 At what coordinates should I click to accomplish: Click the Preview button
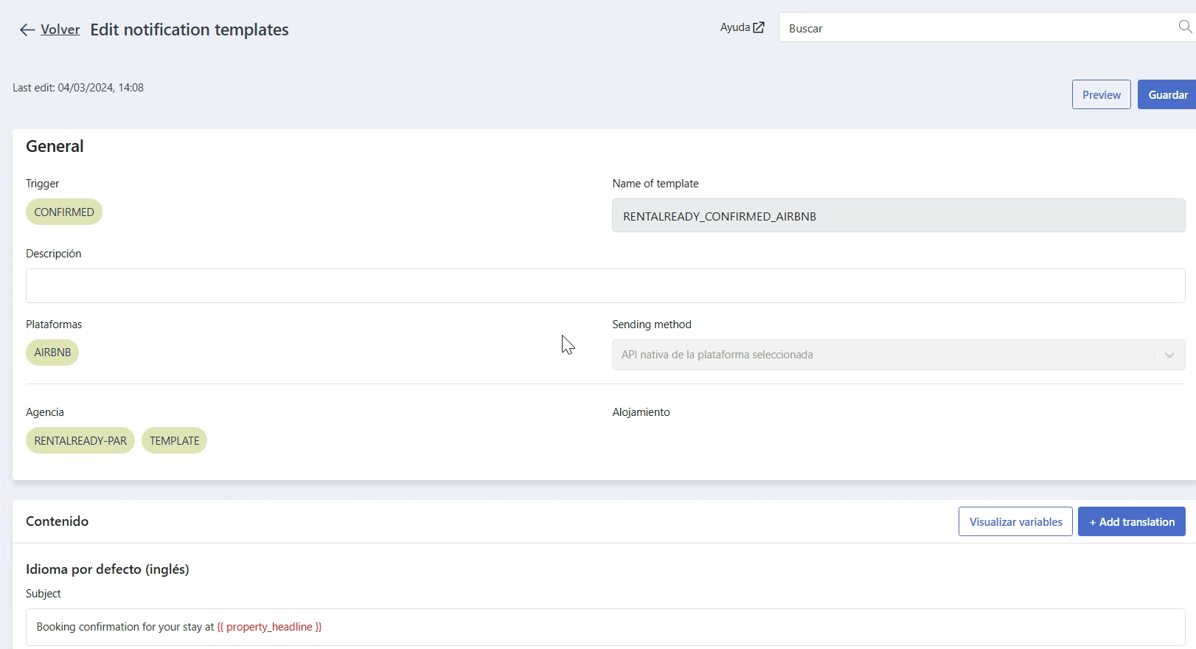pyautogui.click(x=1101, y=94)
